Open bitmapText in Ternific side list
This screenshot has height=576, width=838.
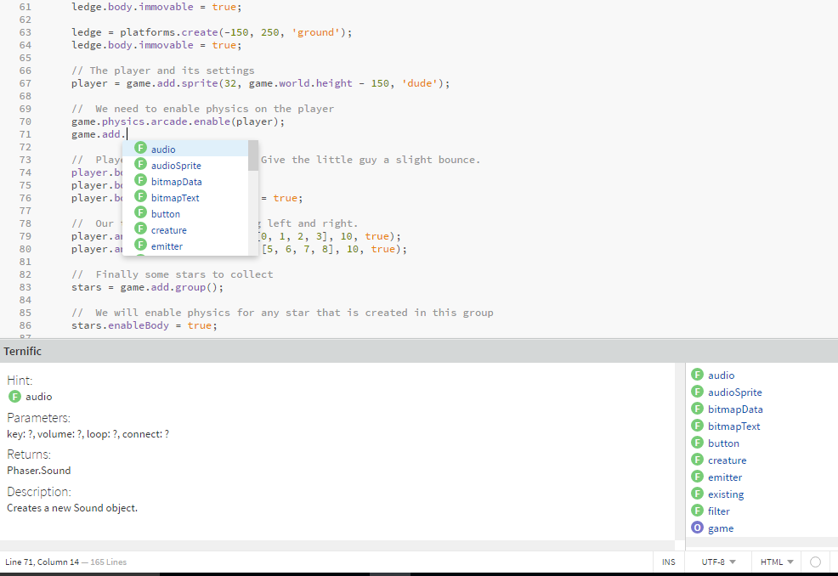tap(733, 426)
